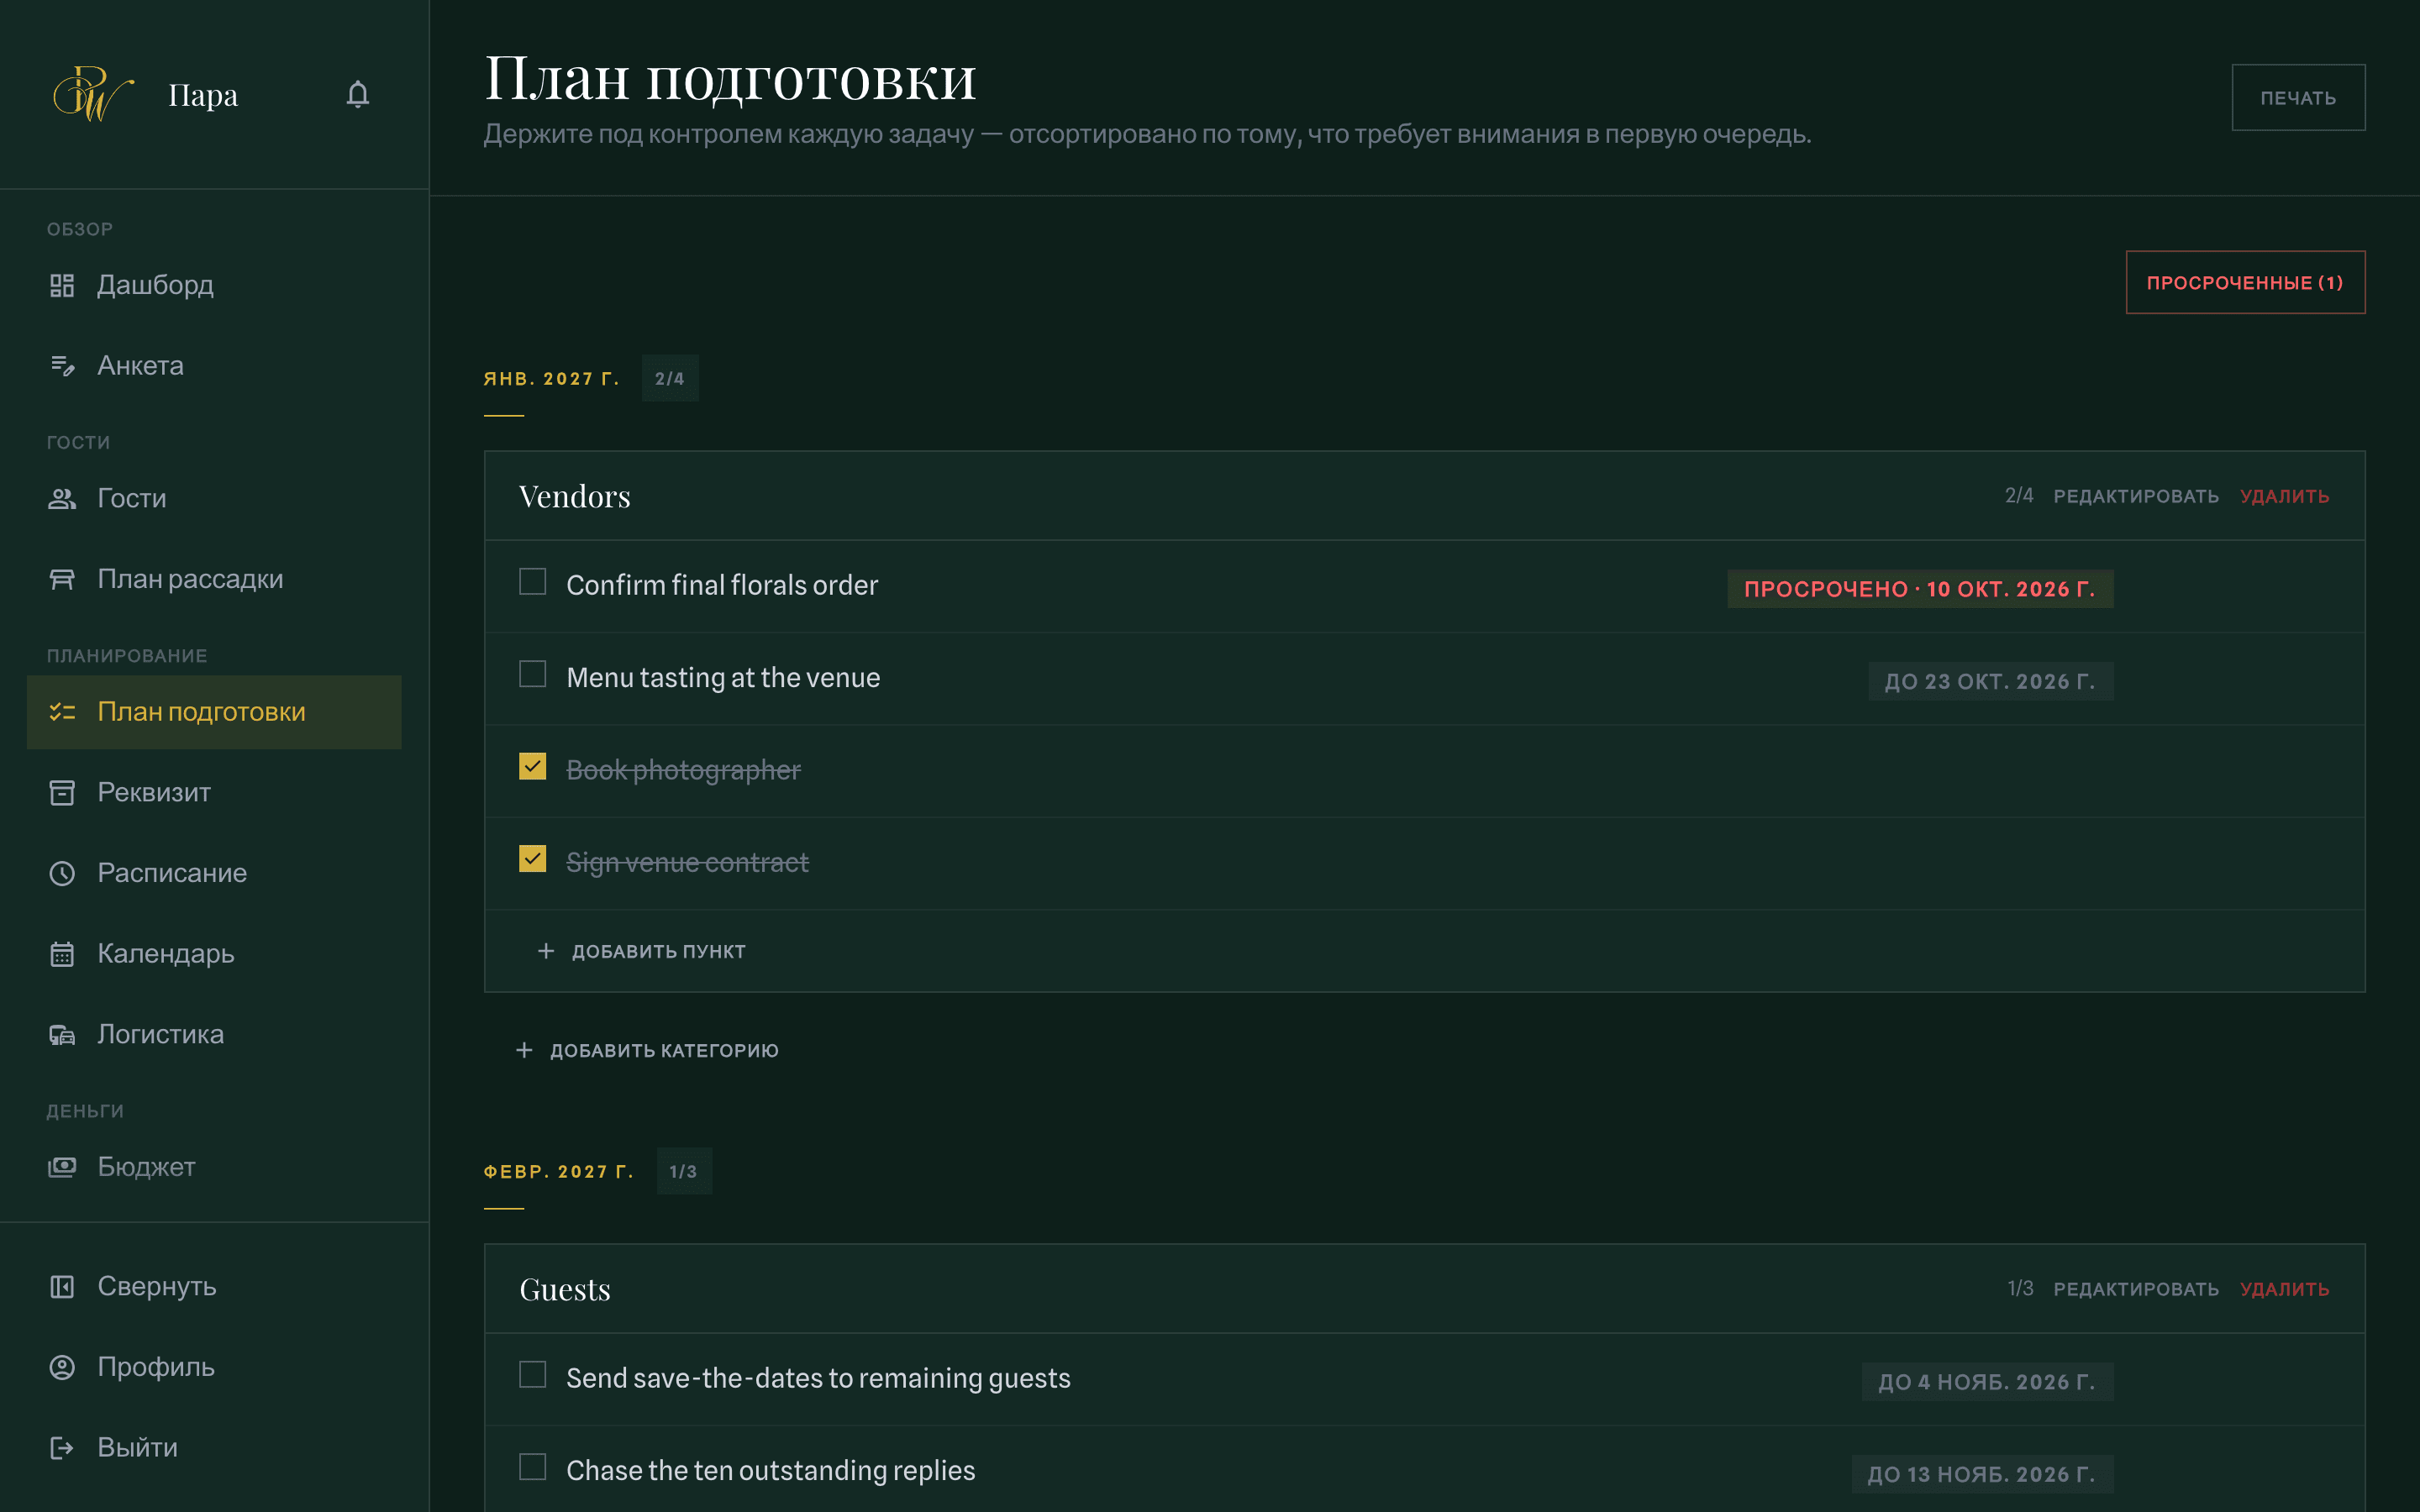Click the Анкета pencil-list icon

(x=62, y=366)
